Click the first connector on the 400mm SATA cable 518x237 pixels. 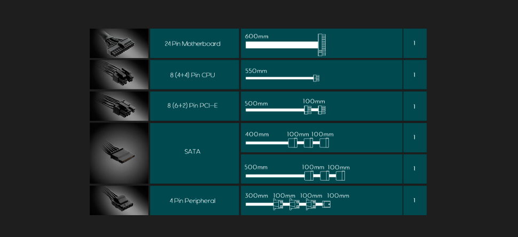292,143
